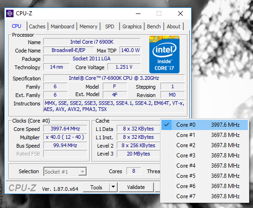Select the CPU tab
The width and height of the screenshot is (253, 208).
click(16, 26)
